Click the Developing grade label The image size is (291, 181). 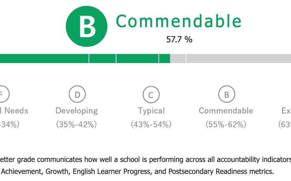(x=76, y=111)
